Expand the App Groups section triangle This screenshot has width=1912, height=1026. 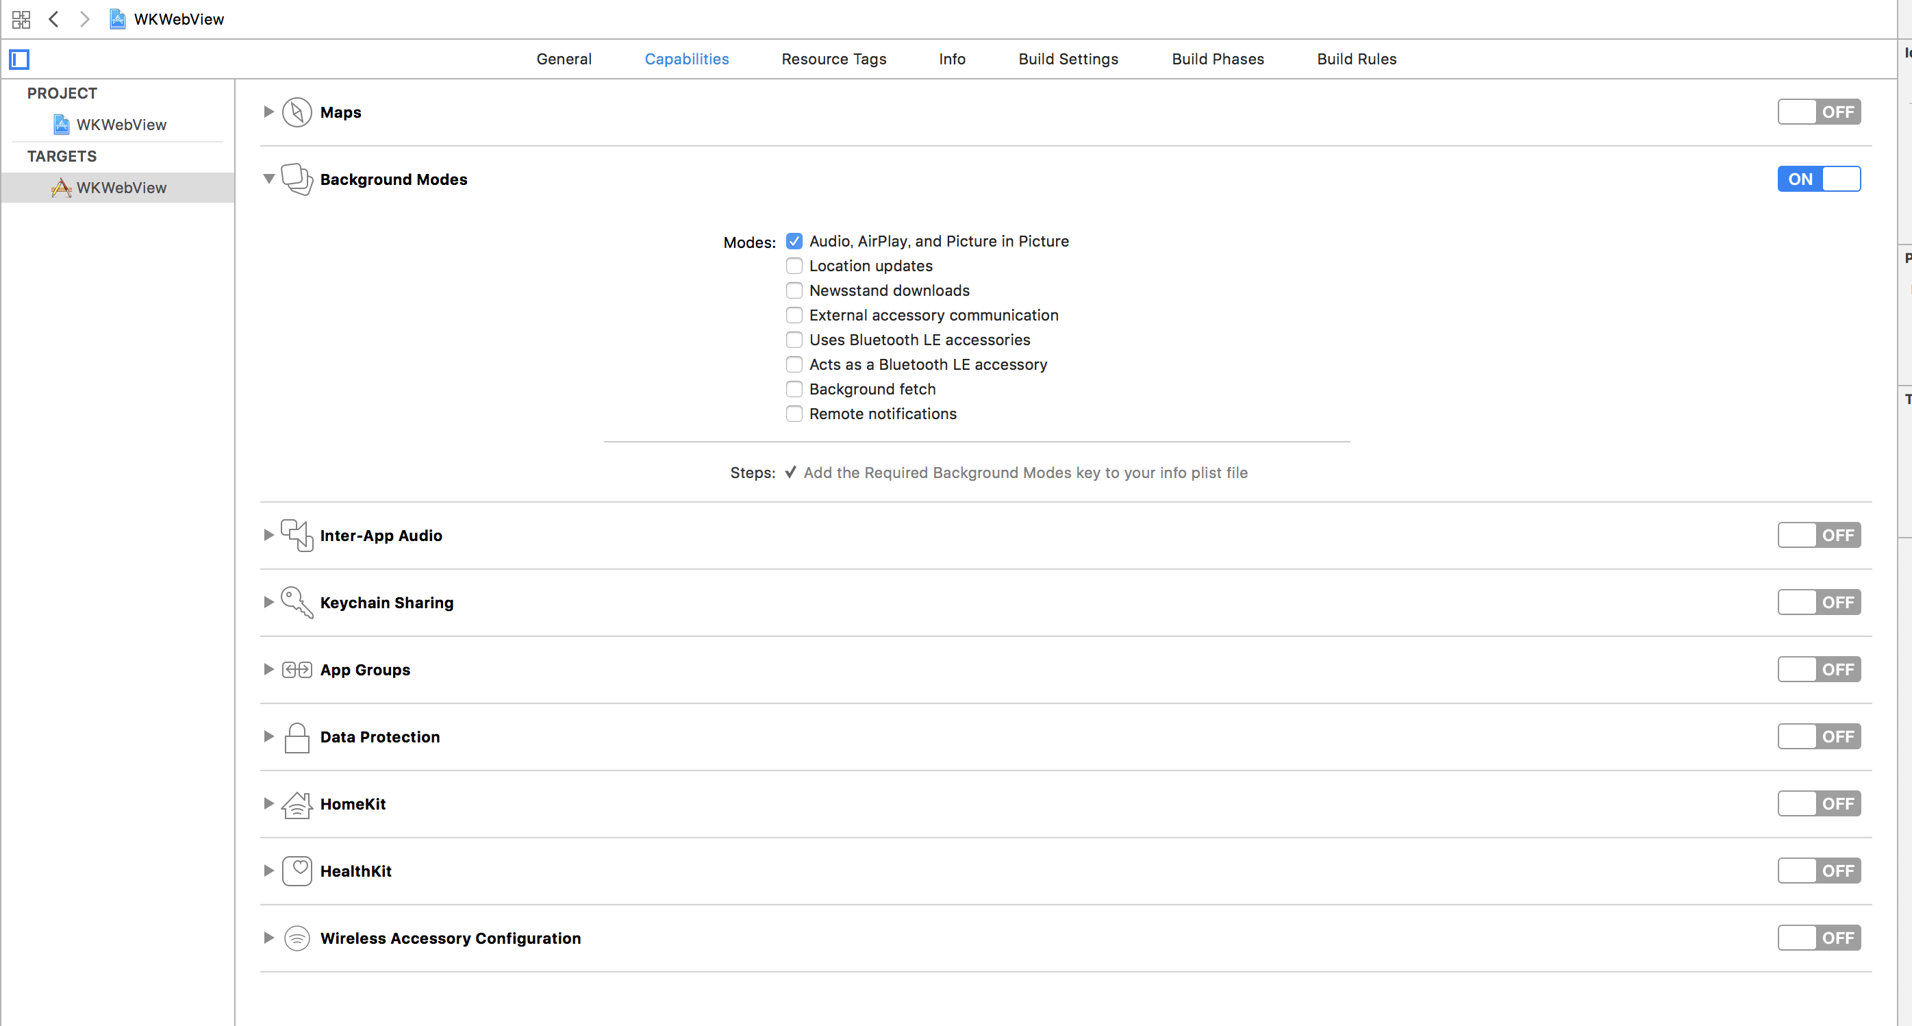coord(268,670)
